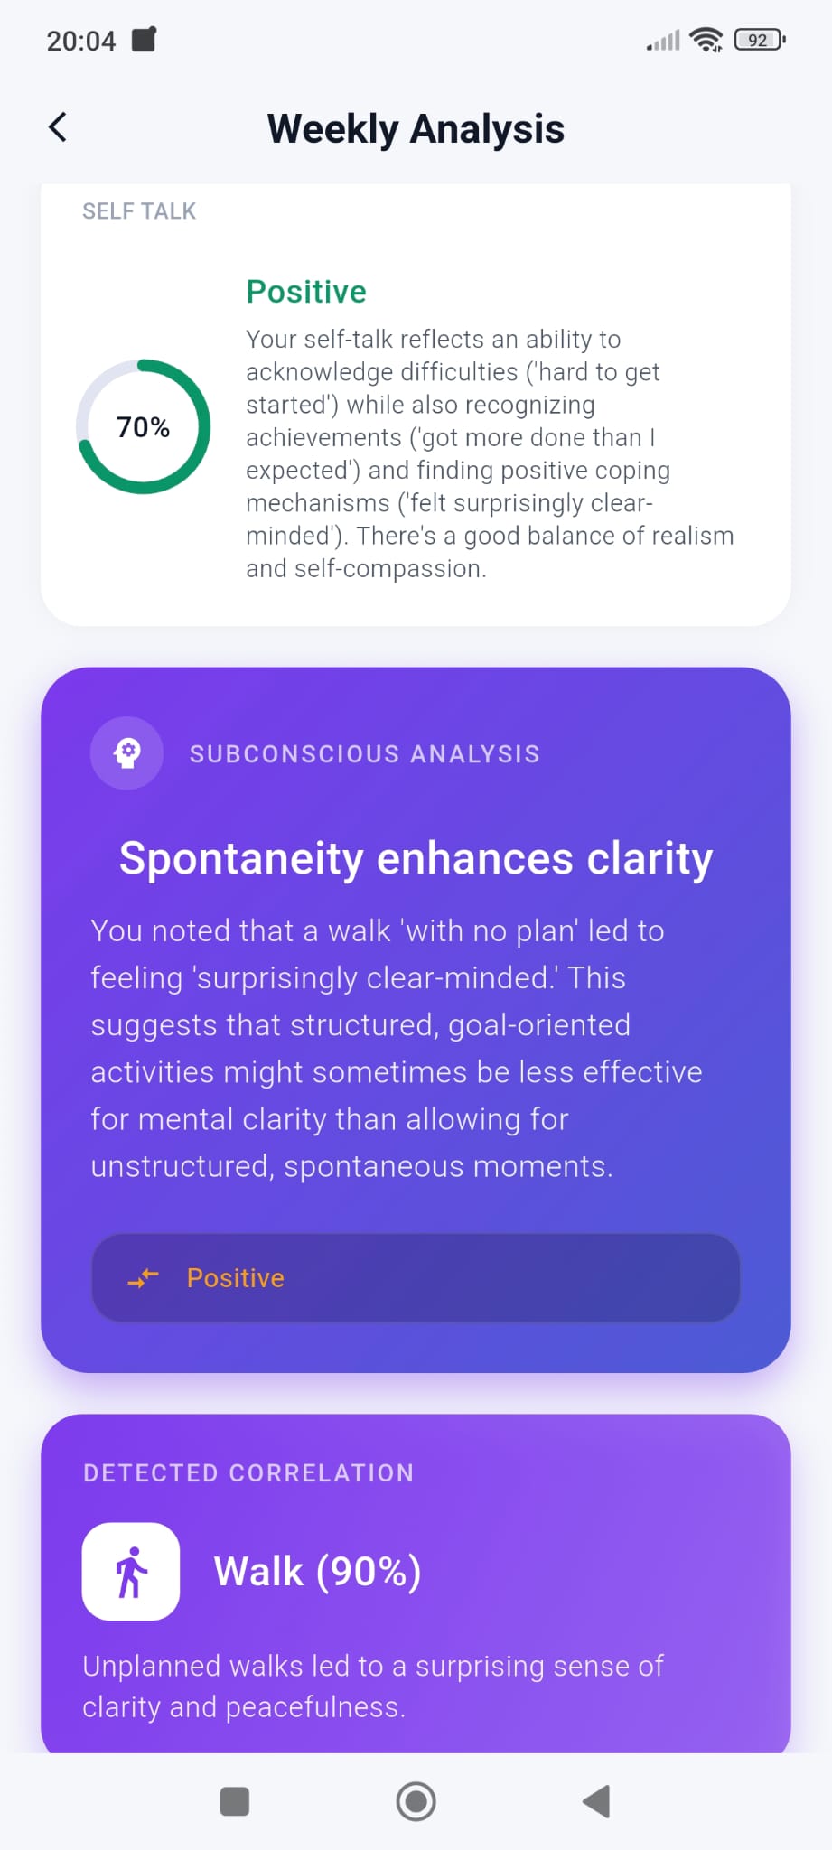The width and height of the screenshot is (832, 1850).
Task: Select the walking person icon
Action: click(x=130, y=1571)
